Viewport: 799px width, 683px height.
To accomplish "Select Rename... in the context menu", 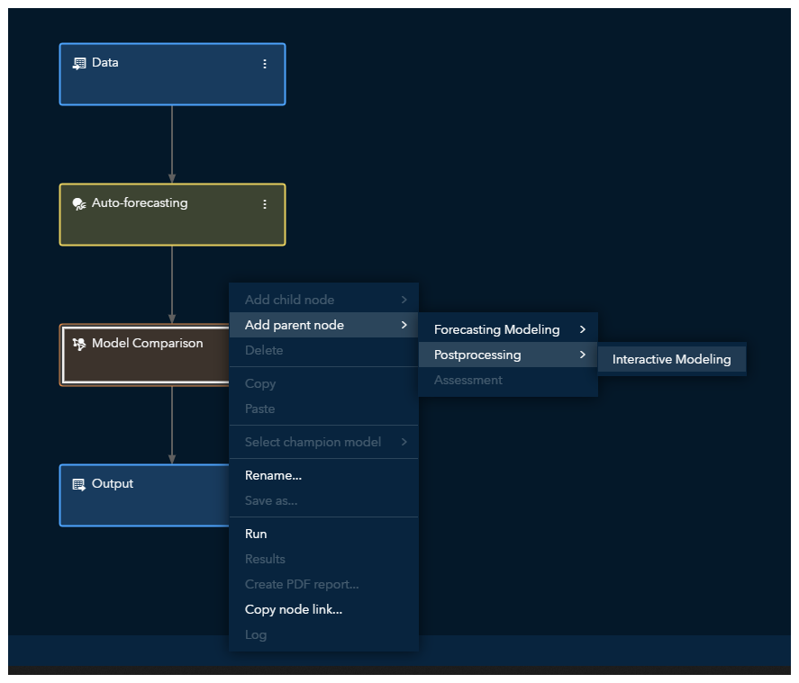I will click(x=273, y=475).
